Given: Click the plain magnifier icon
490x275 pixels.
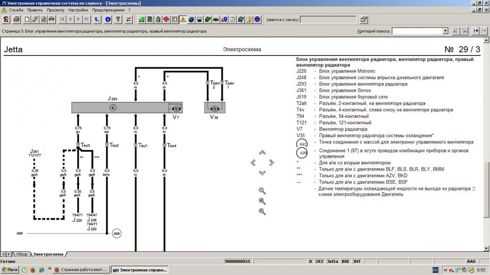Looking at the screenshot, I should tap(262, 191).
